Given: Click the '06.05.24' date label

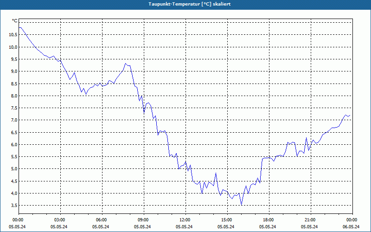Looking at the screenshot, I should click(351, 226).
